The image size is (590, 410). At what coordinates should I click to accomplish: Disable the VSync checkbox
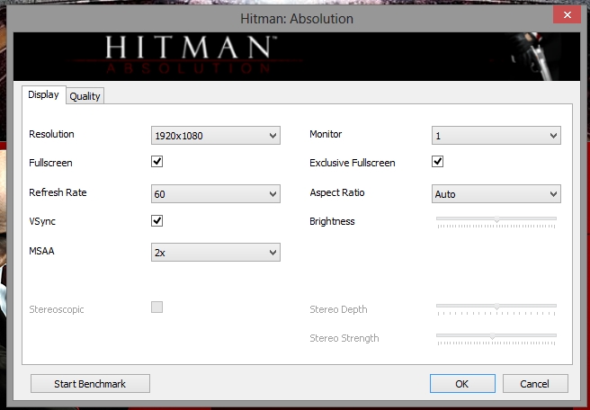coord(156,221)
